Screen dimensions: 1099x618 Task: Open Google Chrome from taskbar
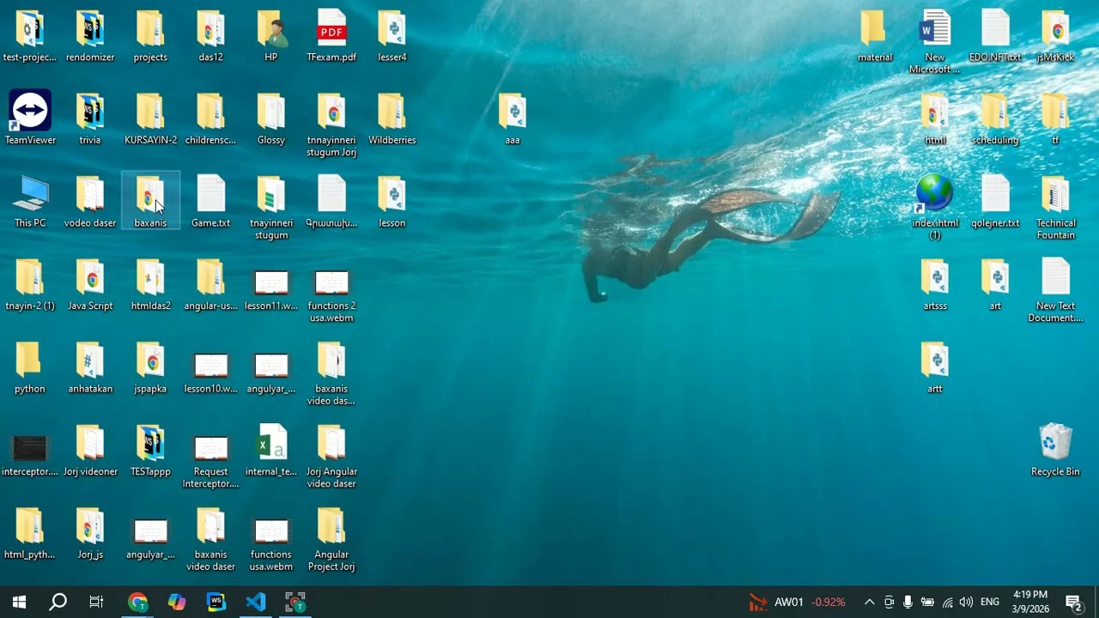pos(137,602)
